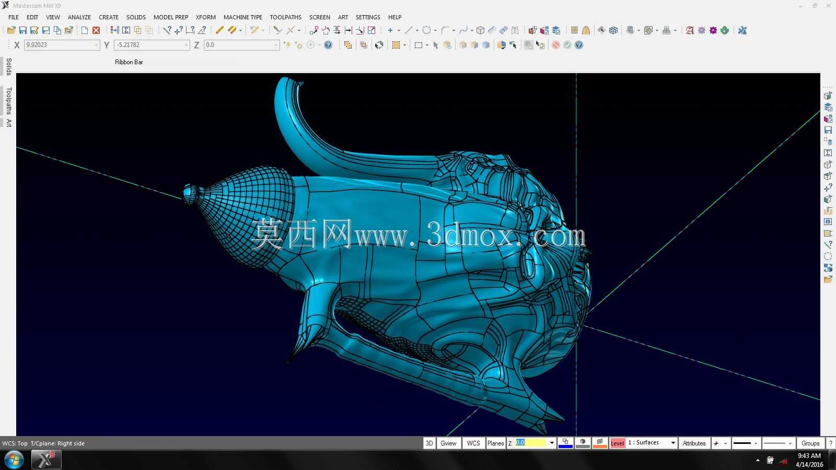The image size is (836, 470).
Task: Click the Gview button
Action: click(448, 443)
